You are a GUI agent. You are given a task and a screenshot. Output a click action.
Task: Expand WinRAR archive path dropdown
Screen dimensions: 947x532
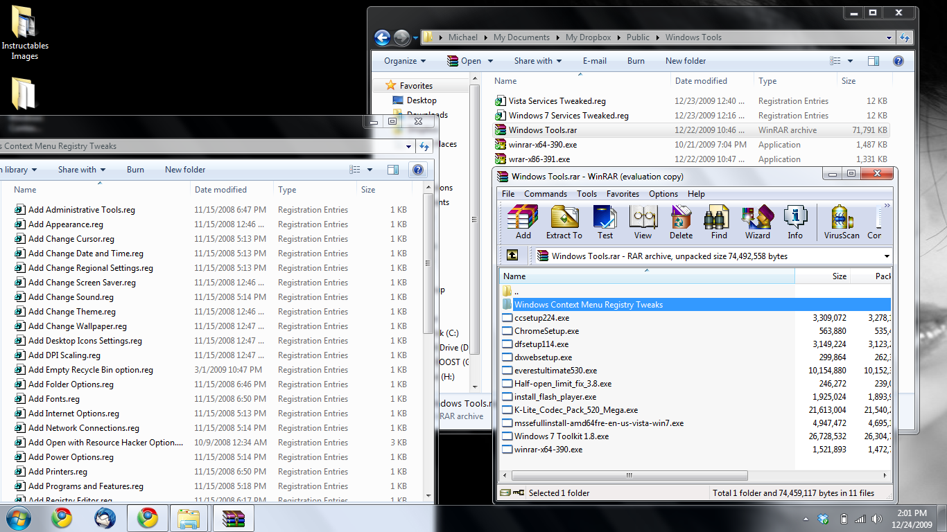887,256
